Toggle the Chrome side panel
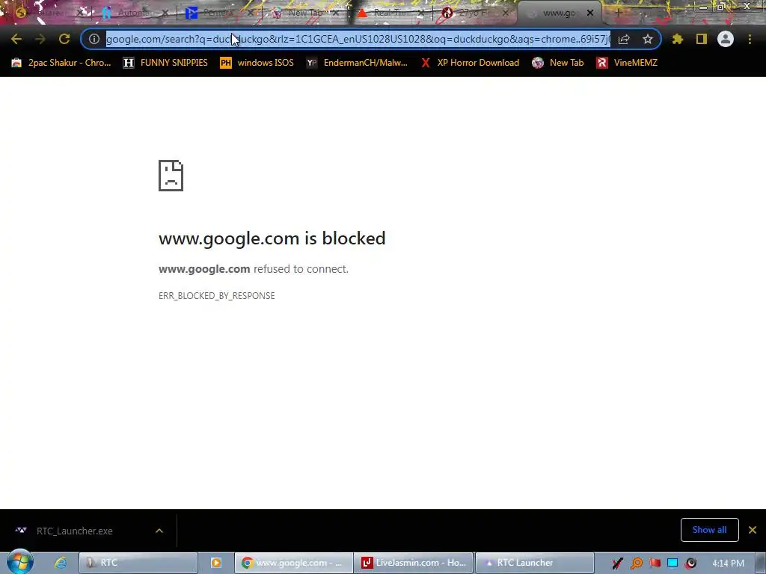 tap(702, 39)
